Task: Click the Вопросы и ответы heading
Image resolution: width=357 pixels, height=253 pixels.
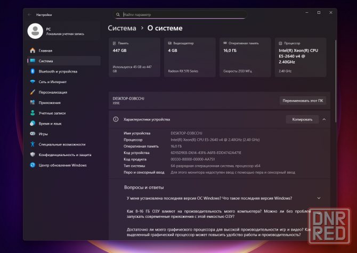Action: pyautogui.click(x=144, y=187)
